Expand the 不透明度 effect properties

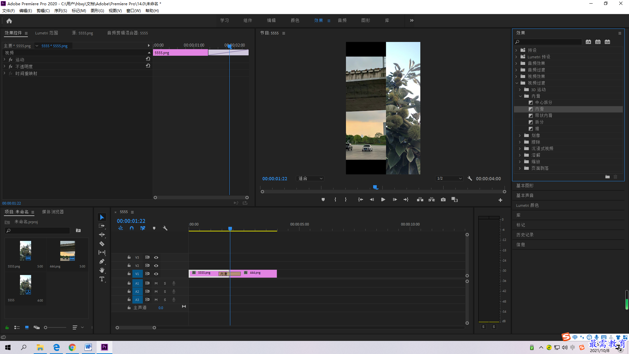click(5, 66)
